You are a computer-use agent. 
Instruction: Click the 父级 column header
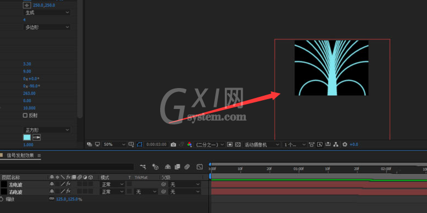[x=166, y=177]
